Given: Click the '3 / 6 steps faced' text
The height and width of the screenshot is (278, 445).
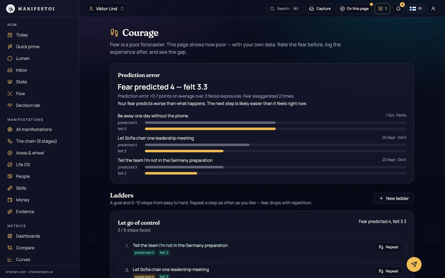Looking at the screenshot, I should (x=134, y=230).
